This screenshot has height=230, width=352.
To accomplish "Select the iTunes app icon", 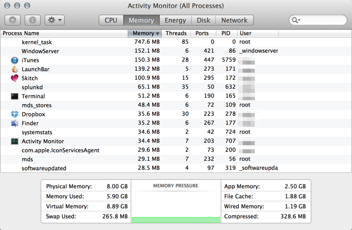I will [15, 60].
